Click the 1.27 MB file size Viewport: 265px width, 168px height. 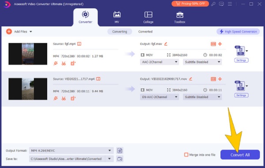coord(98,56)
